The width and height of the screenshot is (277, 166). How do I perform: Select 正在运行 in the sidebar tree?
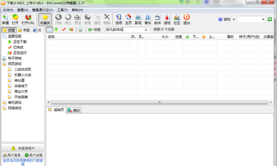click(x=20, y=53)
